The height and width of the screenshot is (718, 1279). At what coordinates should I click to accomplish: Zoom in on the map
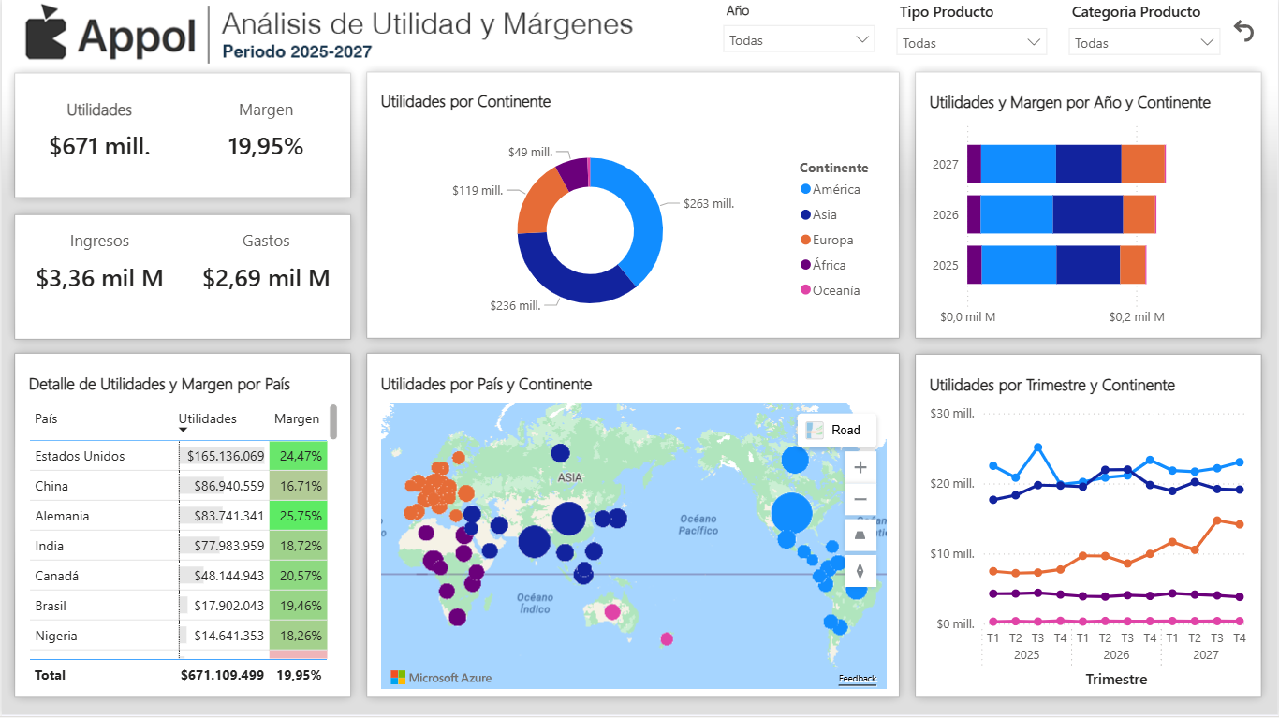pos(860,467)
